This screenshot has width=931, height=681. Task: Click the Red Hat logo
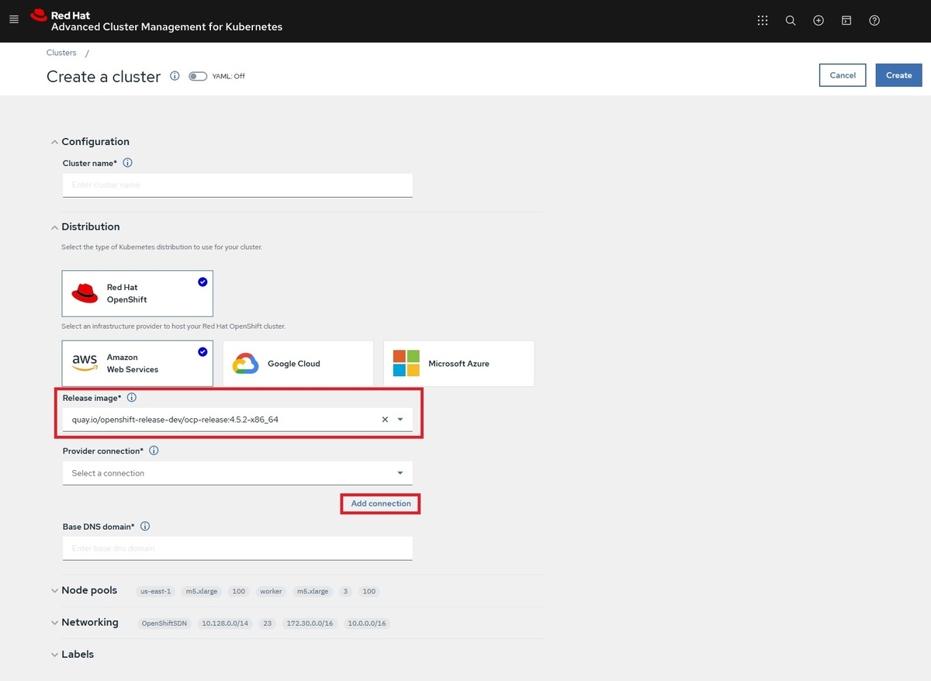(x=39, y=16)
